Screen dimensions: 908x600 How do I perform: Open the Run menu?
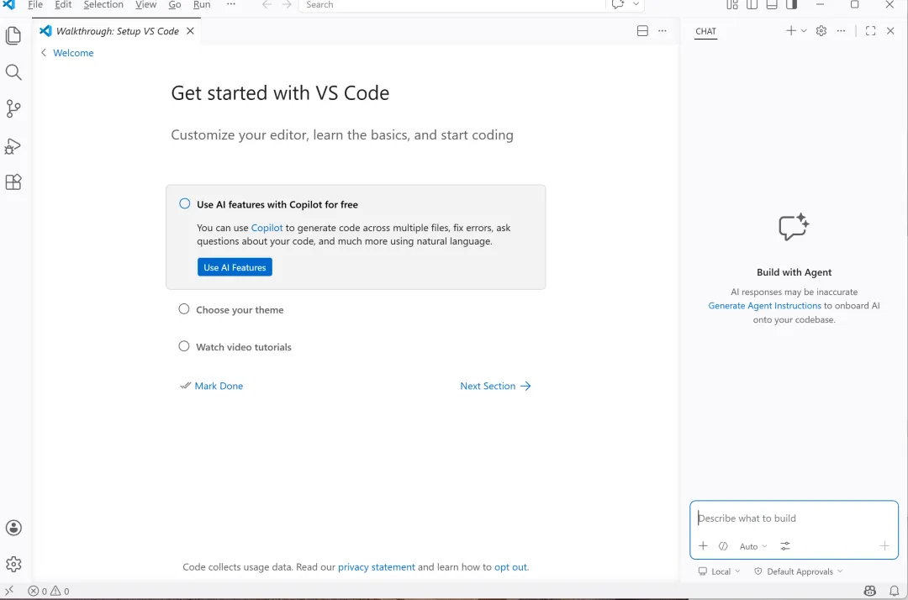(202, 5)
